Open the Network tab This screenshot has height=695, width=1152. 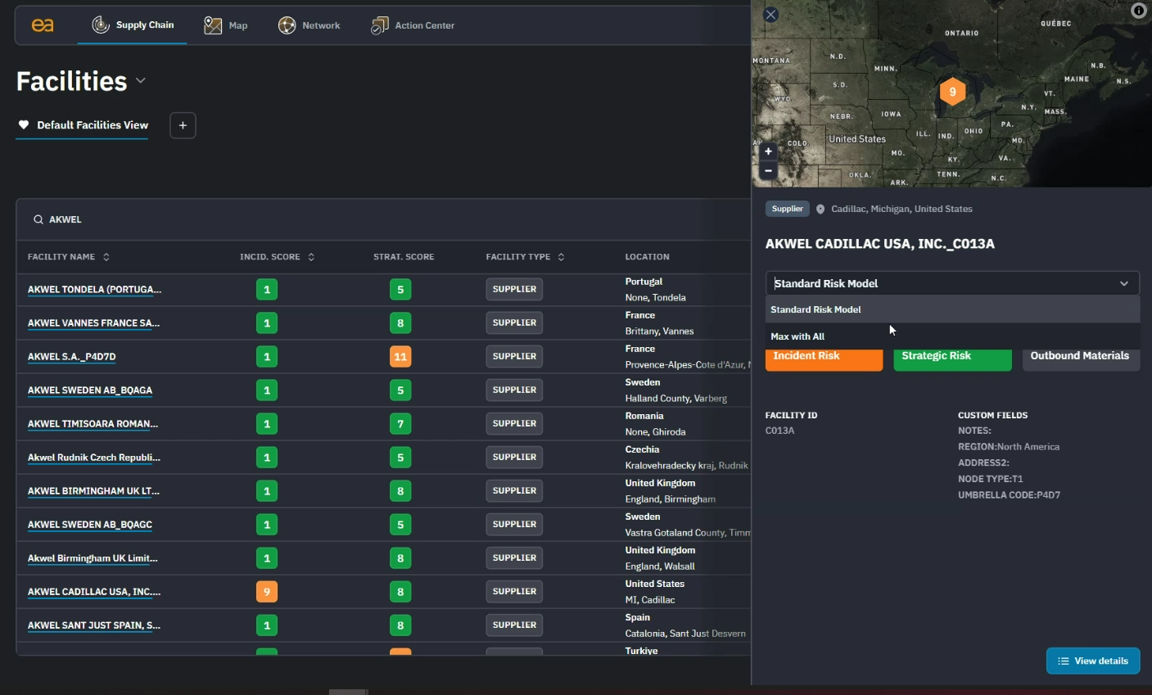pos(309,25)
